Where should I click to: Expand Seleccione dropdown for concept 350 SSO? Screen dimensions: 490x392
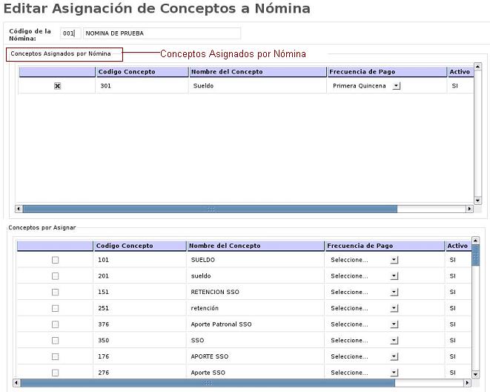point(394,341)
